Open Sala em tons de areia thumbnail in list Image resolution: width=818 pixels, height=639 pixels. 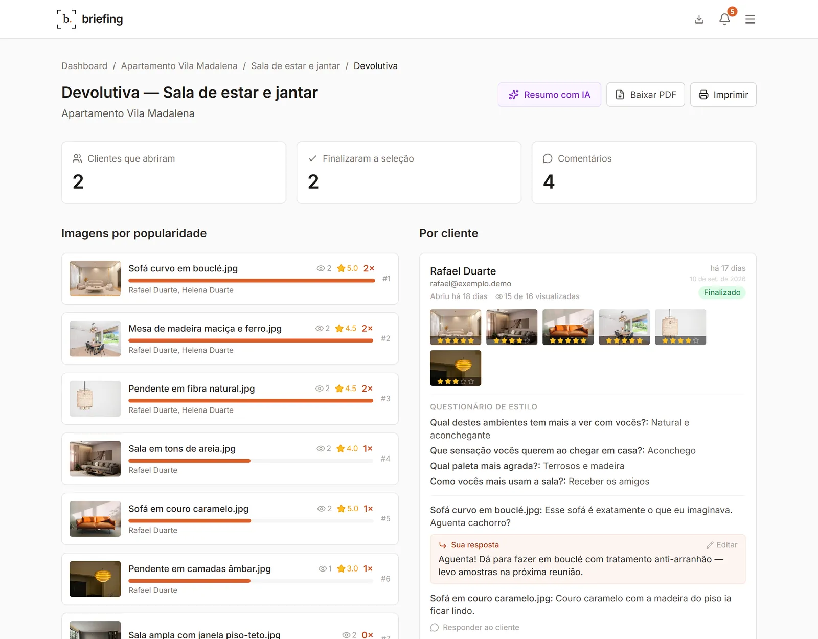[95, 459]
